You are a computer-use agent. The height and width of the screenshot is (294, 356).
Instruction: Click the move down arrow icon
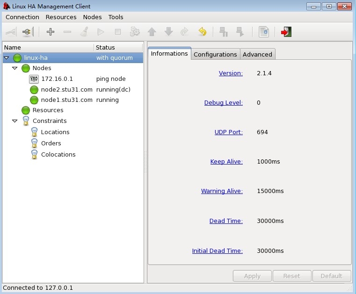[x=169, y=32]
